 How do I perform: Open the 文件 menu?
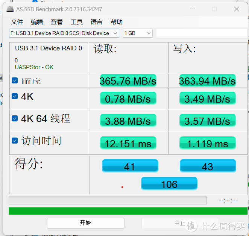coord(17,22)
